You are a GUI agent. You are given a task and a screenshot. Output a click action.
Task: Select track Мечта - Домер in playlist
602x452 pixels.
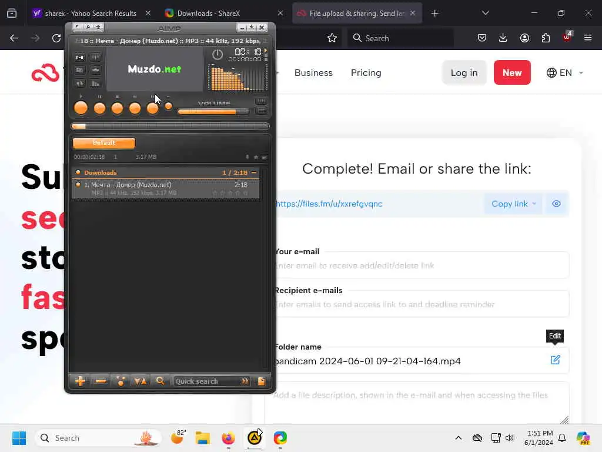coord(165,189)
